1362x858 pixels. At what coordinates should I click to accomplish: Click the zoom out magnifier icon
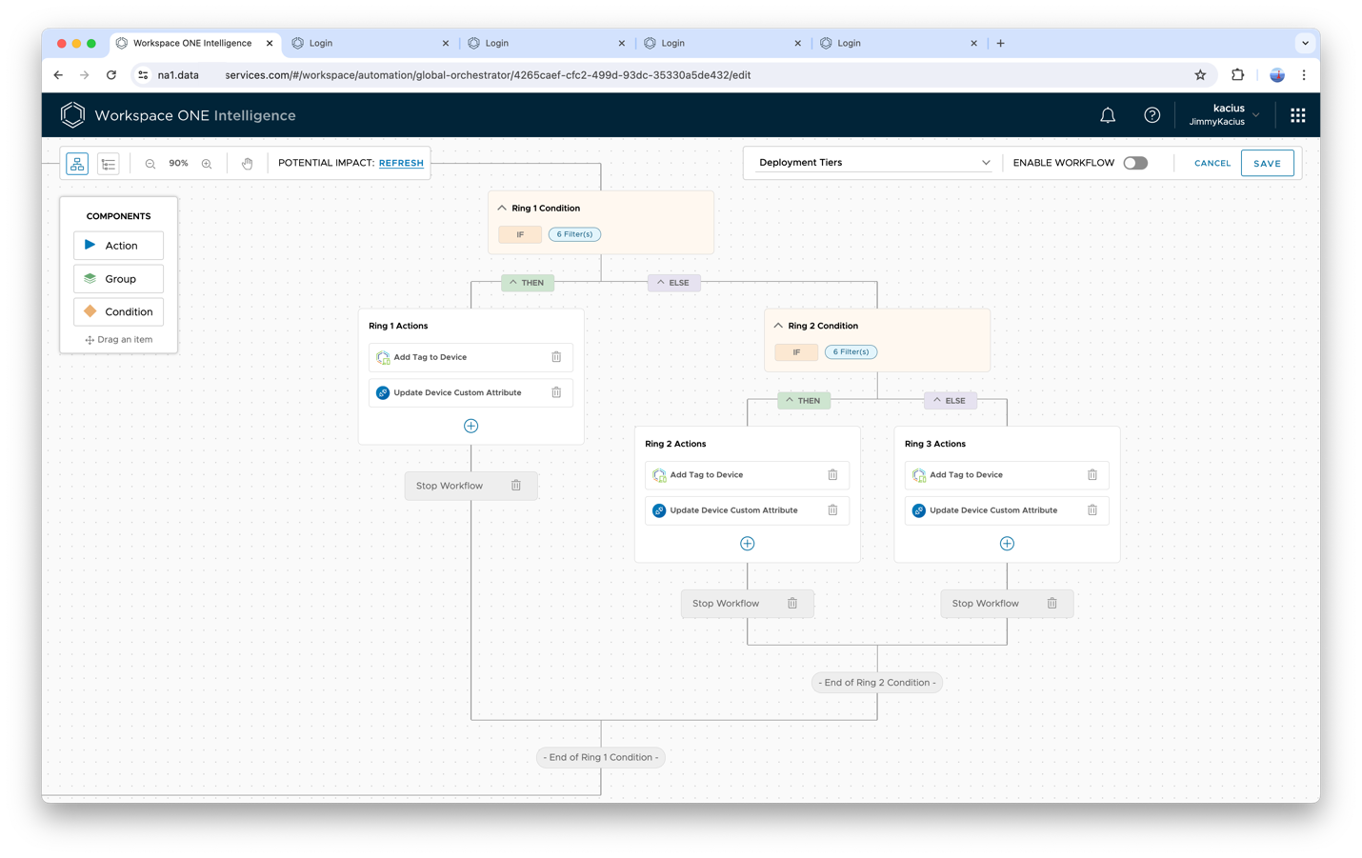[x=150, y=164]
